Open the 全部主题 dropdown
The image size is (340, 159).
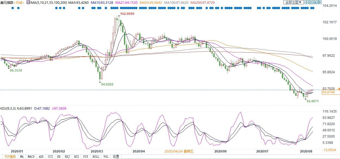(x=293, y=2)
